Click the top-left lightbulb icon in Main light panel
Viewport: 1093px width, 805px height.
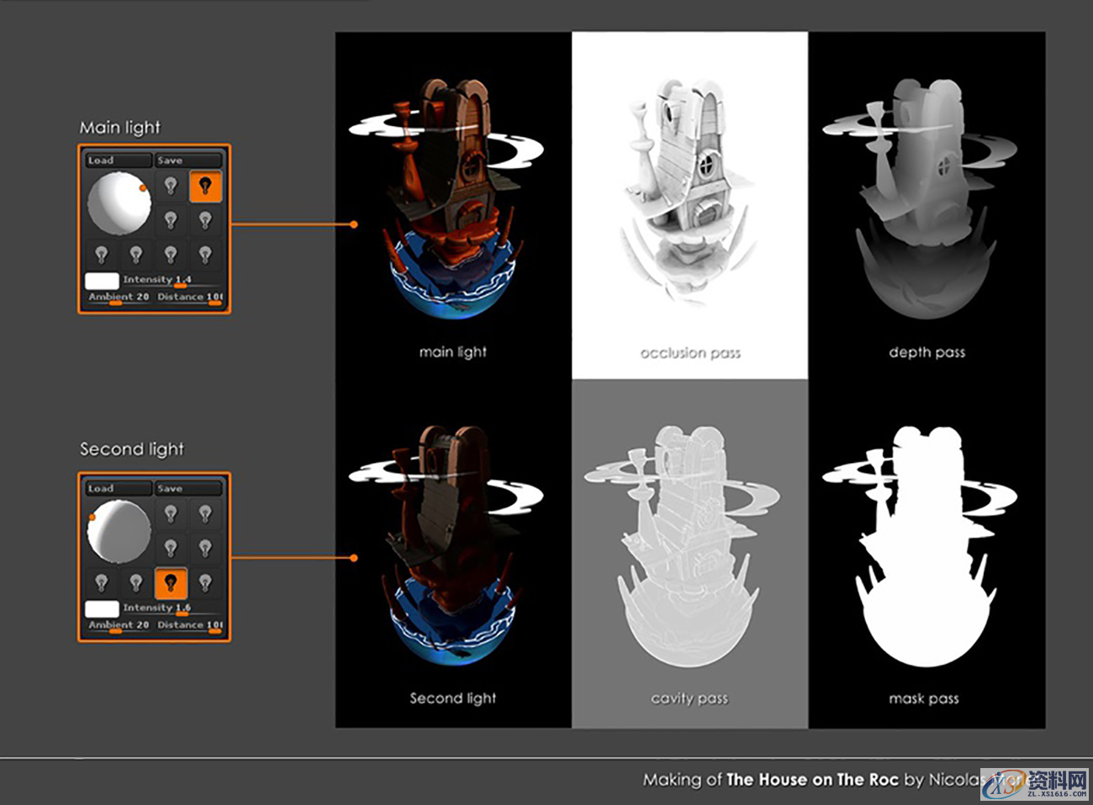[171, 187]
